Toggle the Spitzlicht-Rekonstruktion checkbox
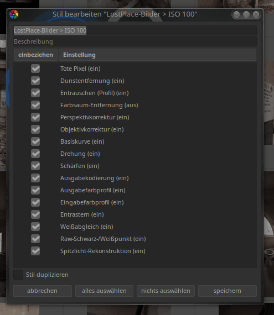This screenshot has height=315, width=274. tap(35, 251)
